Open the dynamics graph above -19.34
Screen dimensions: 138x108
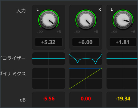(122, 78)
